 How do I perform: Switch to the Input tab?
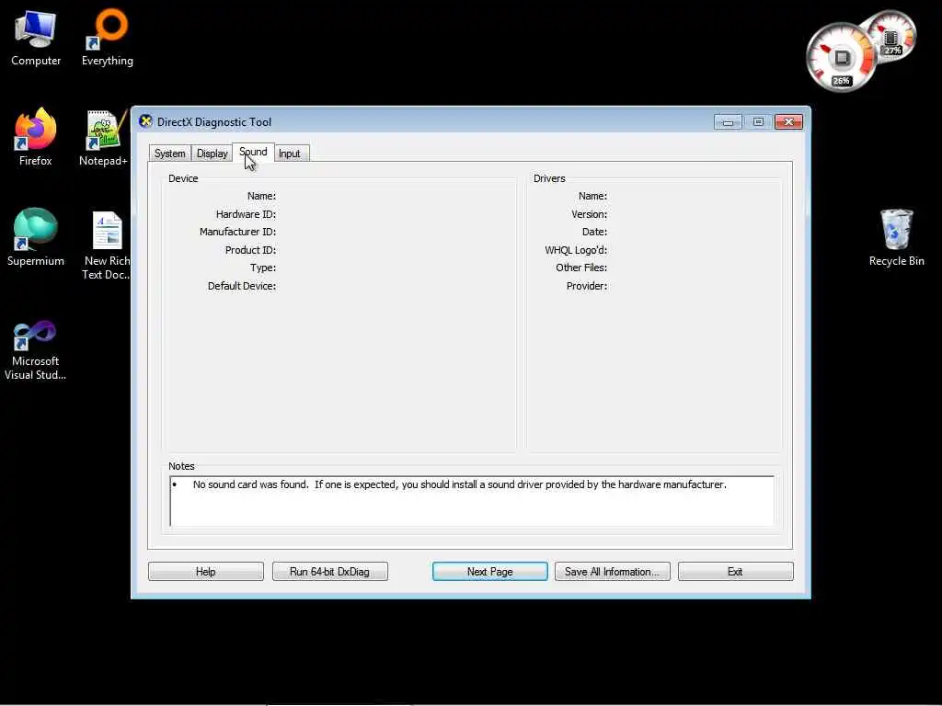click(x=290, y=154)
